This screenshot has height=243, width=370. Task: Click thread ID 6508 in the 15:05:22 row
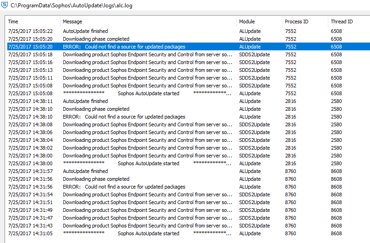(336, 31)
